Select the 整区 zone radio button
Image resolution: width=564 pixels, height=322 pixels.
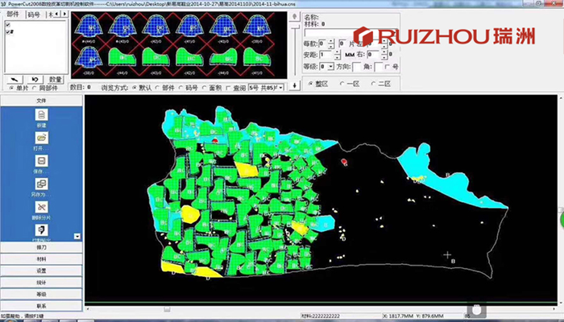311,84
